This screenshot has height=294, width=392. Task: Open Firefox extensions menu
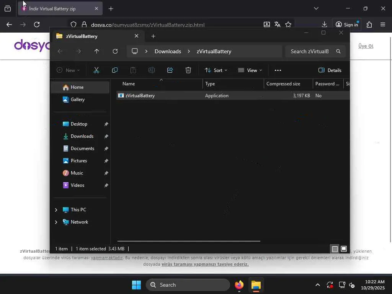369,24
